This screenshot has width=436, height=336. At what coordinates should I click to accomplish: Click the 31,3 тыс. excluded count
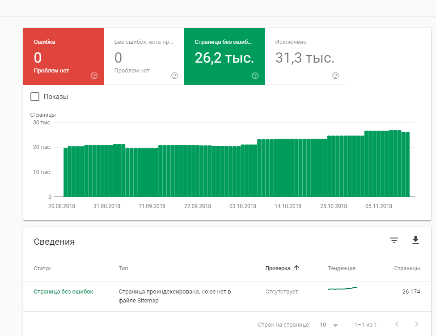[305, 58]
